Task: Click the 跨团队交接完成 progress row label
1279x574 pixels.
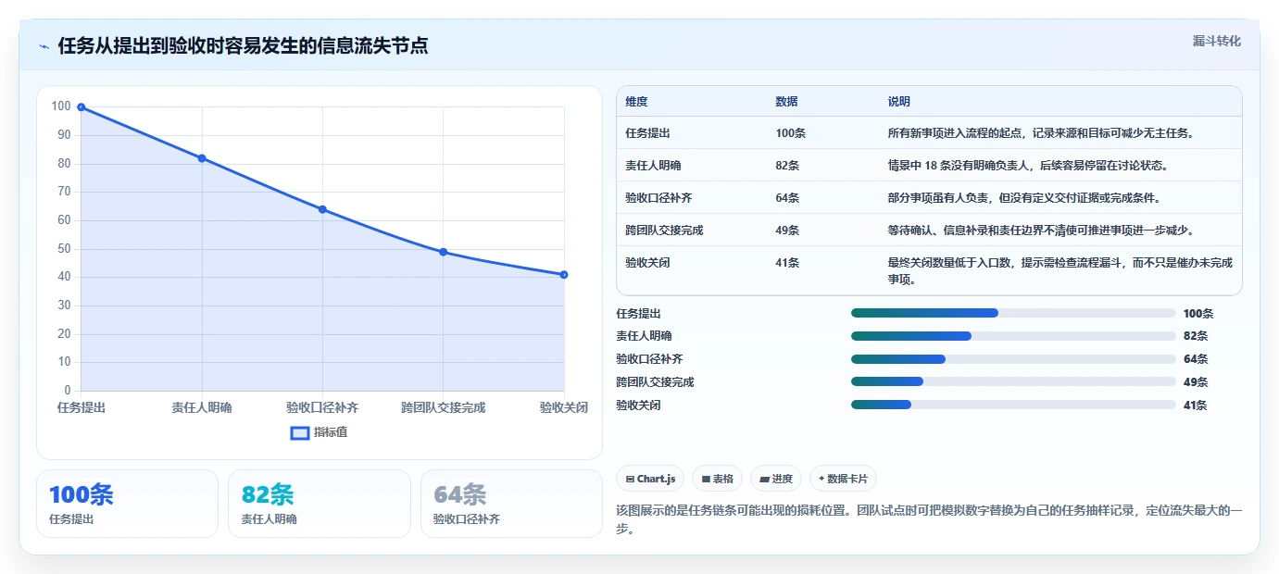Action: click(655, 382)
